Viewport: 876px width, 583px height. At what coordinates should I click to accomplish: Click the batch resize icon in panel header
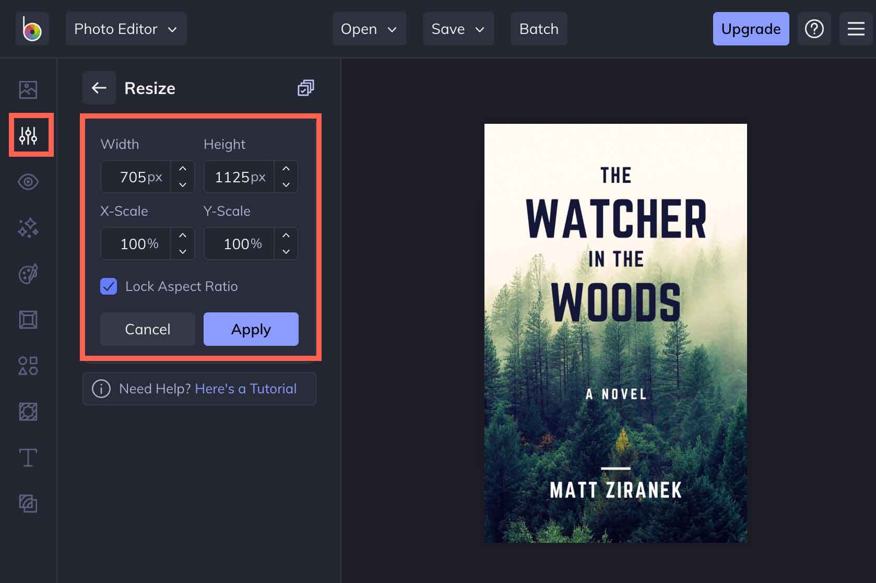click(x=306, y=88)
